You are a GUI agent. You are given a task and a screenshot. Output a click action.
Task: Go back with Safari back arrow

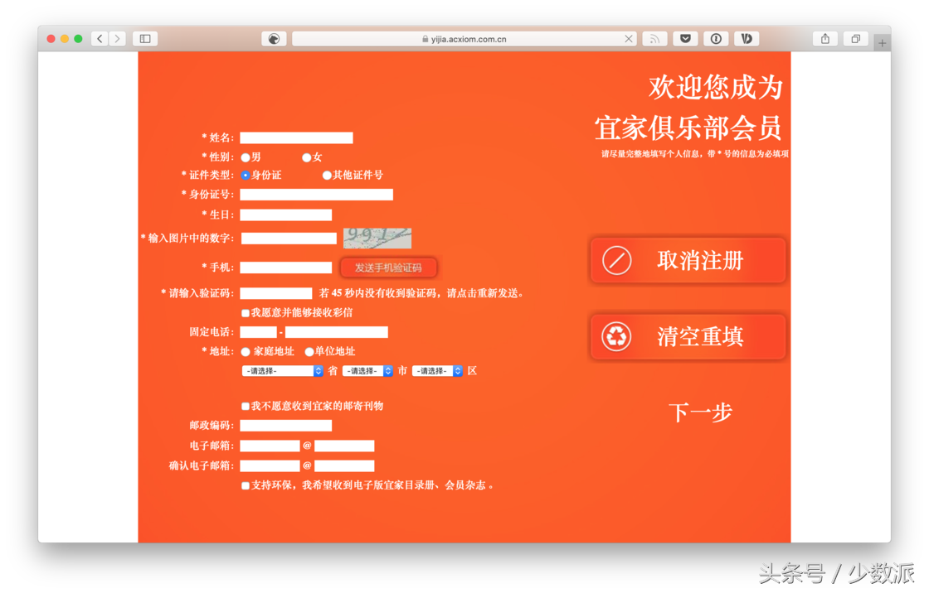(x=100, y=39)
